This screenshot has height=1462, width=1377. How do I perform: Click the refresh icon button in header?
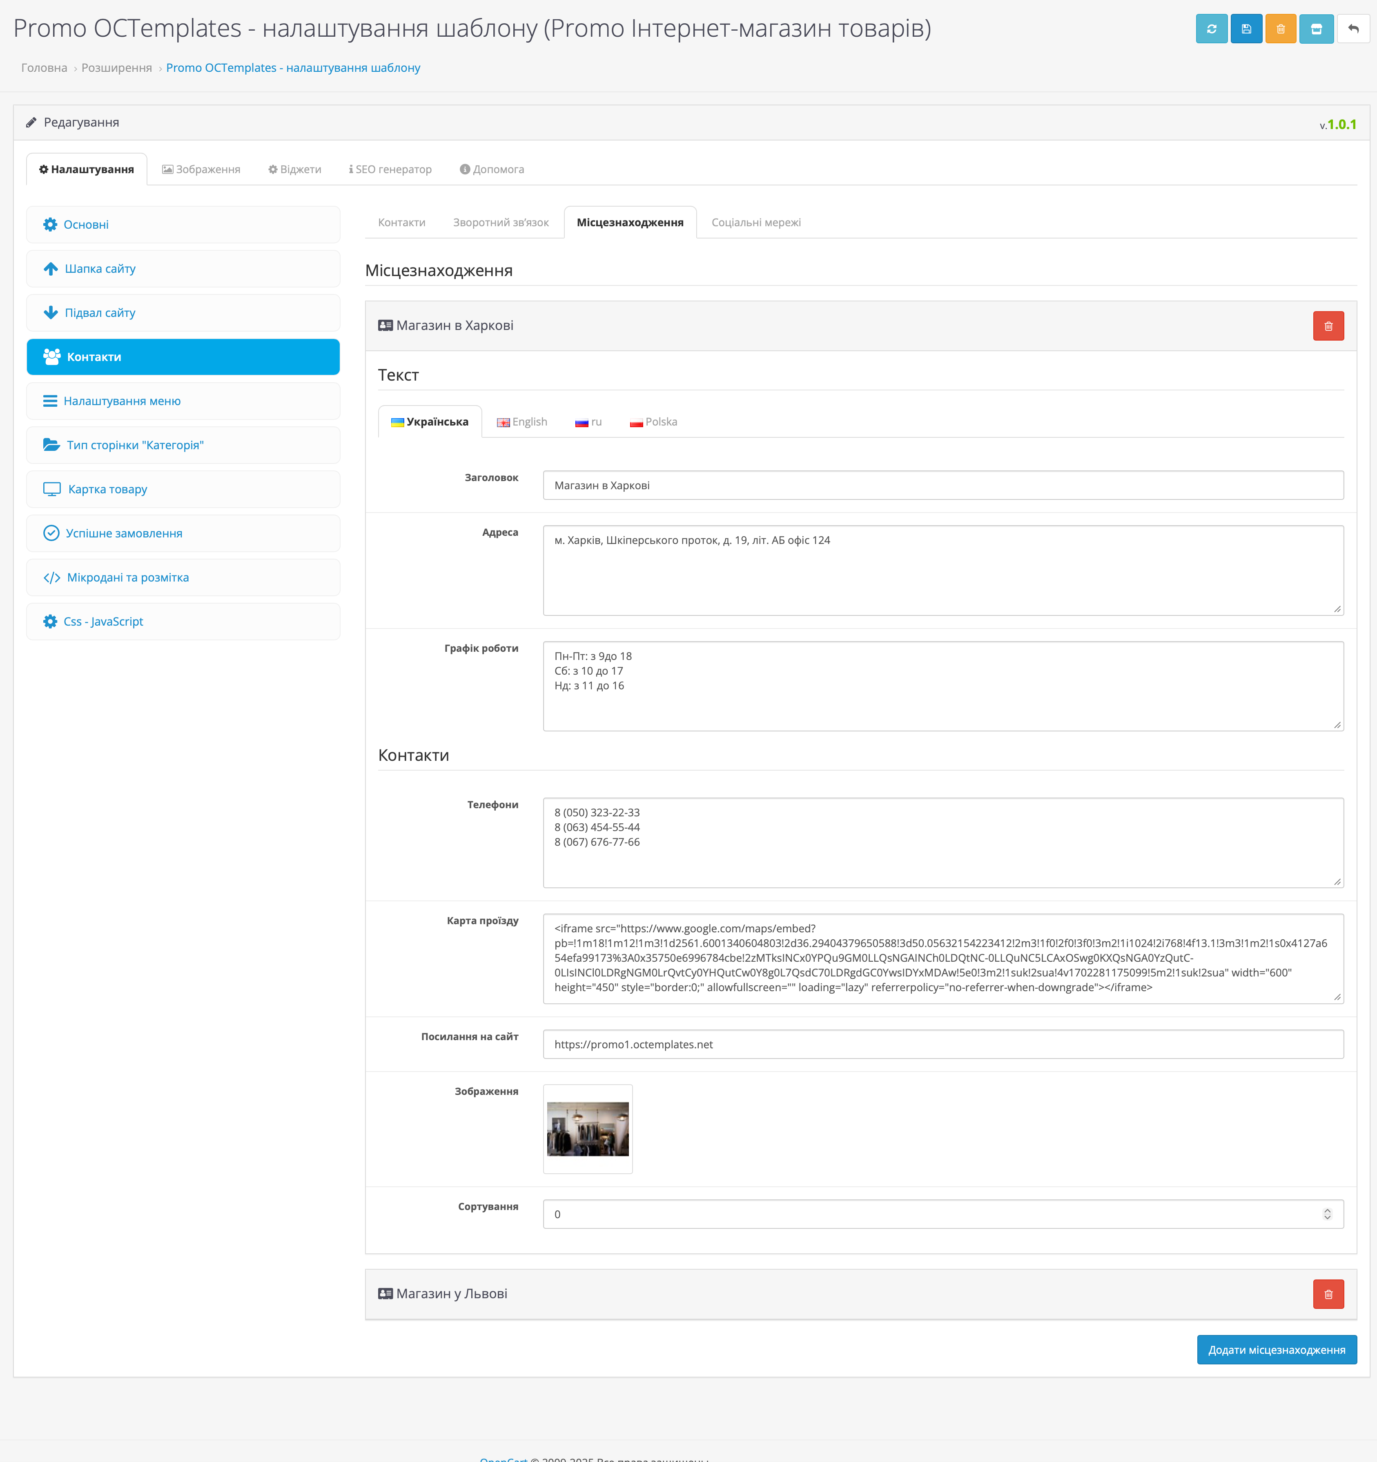coord(1211,29)
